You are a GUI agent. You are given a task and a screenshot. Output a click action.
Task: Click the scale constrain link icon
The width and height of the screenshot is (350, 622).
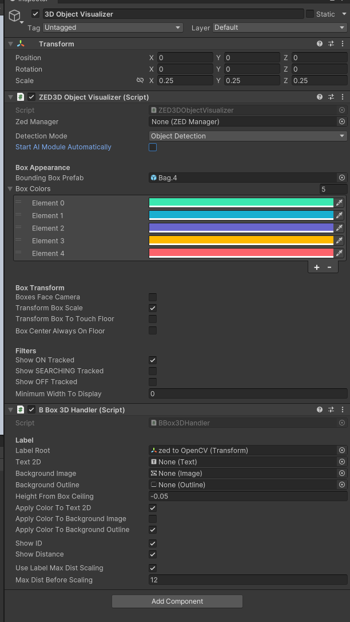click(140, 80)
